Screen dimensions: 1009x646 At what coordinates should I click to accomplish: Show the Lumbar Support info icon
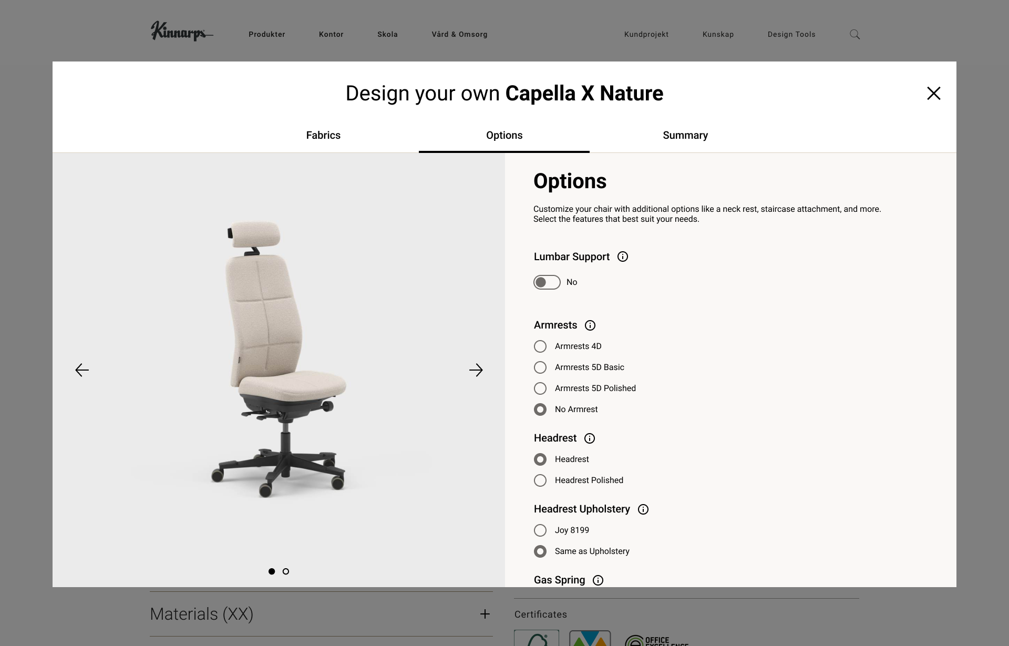tap(623, 257)
